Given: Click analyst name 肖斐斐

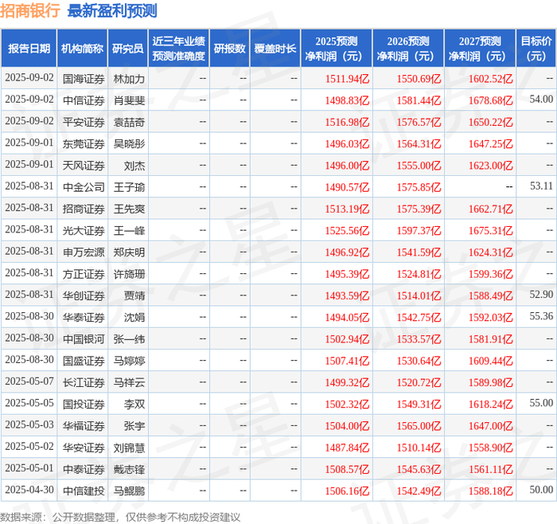Looking at the screenshot, I should (x=129, y=100).
